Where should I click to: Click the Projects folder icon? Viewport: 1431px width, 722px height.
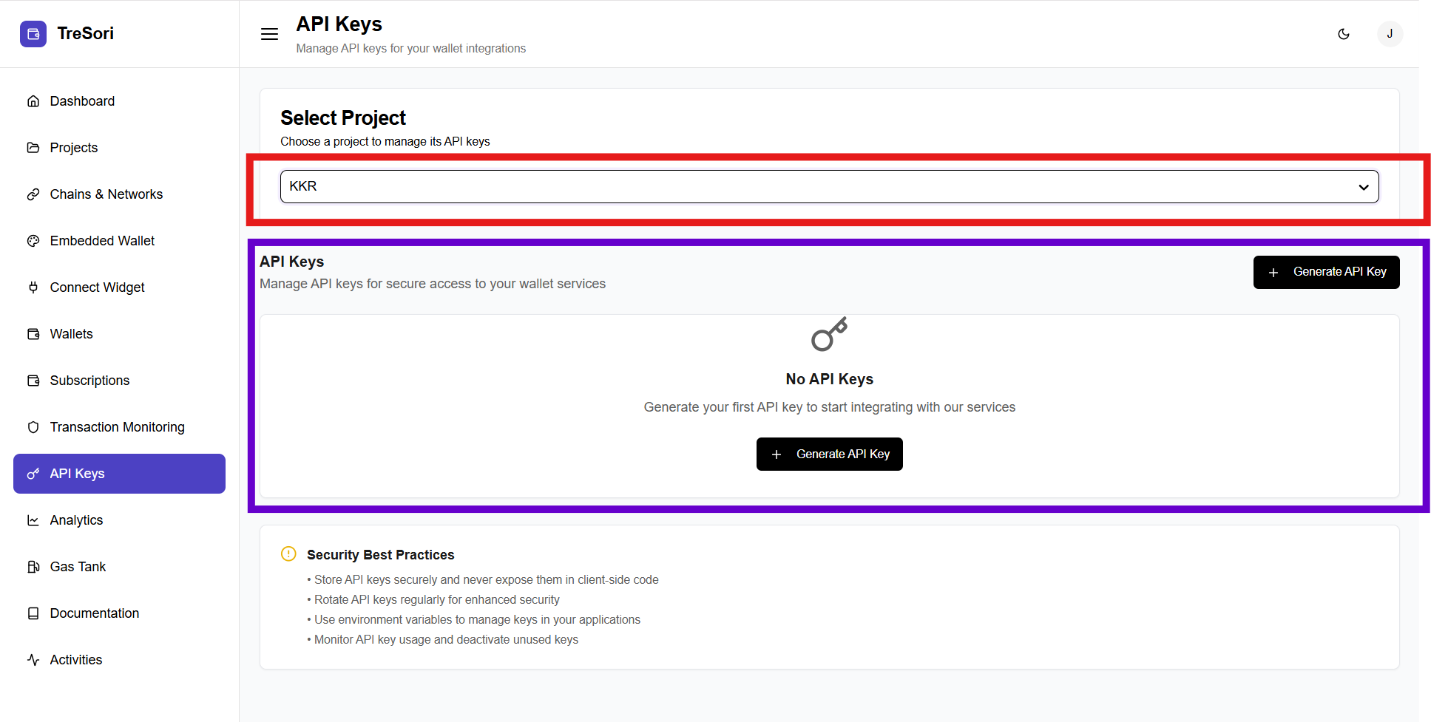click(33, 148)
